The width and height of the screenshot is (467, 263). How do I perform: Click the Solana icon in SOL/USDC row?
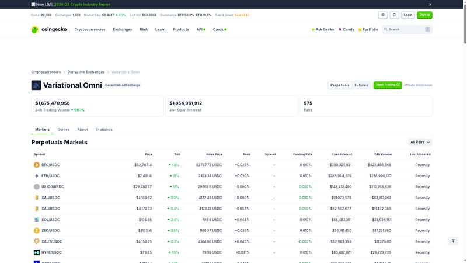point(37,220)
